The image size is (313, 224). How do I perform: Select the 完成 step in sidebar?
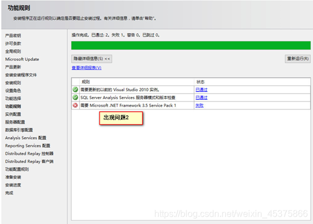click(x=9, y=193)
